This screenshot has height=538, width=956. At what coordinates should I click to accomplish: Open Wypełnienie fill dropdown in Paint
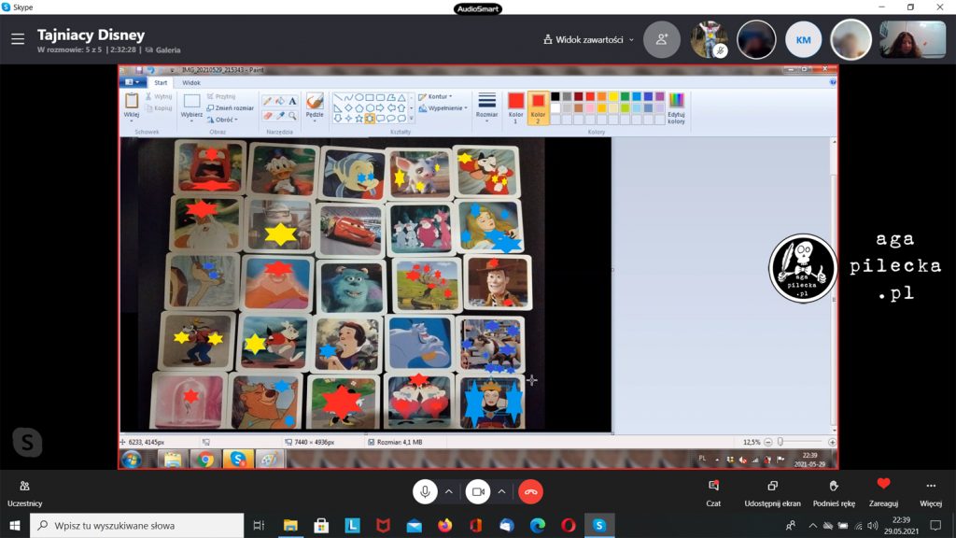443,108
